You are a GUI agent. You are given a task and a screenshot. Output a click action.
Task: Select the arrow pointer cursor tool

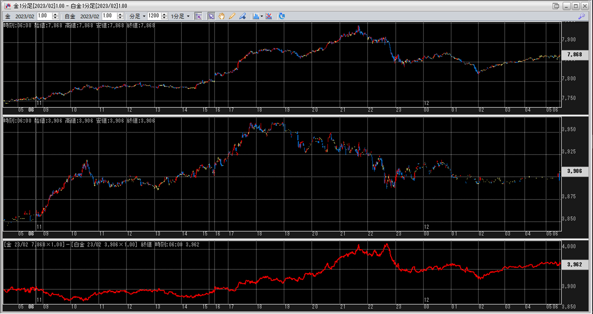[x=211, y=16]
